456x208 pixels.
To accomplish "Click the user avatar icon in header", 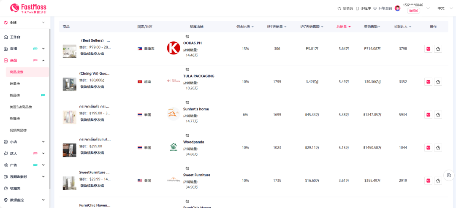I will [397, 8].
